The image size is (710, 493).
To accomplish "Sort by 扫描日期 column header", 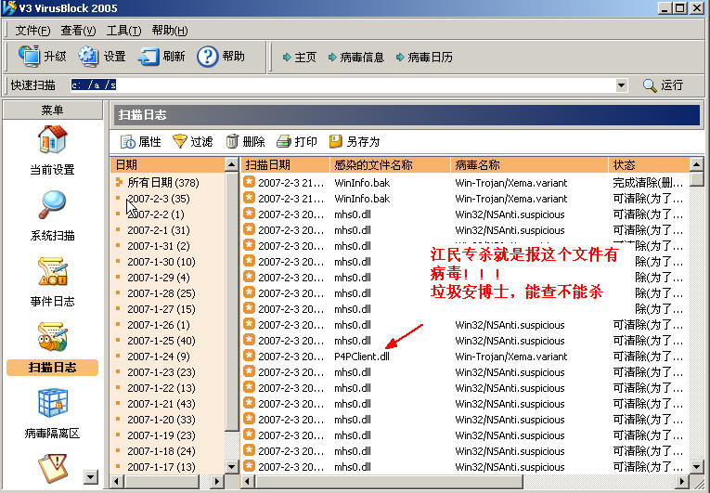I will 285,165.
